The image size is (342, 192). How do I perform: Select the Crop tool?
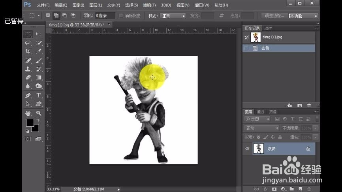point(28,51)
